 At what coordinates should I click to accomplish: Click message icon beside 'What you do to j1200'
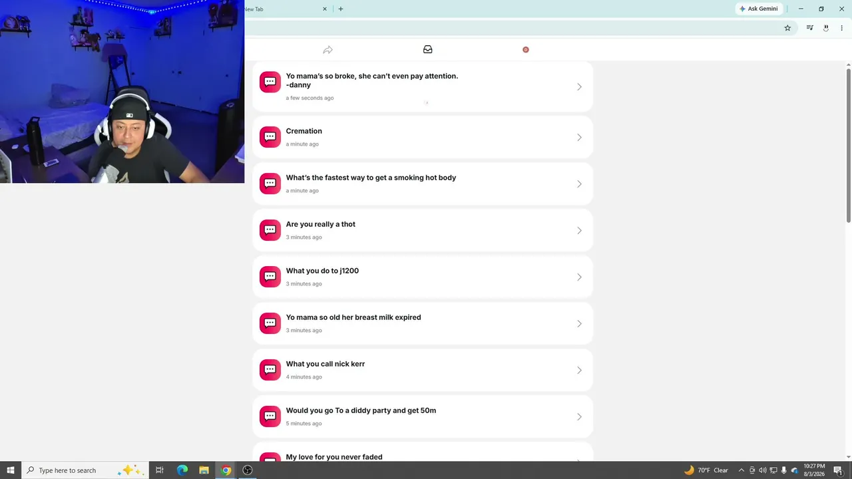point(270,277)
